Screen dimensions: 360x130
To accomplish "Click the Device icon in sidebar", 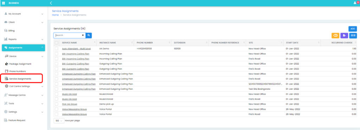I will [x=6, y=56].
